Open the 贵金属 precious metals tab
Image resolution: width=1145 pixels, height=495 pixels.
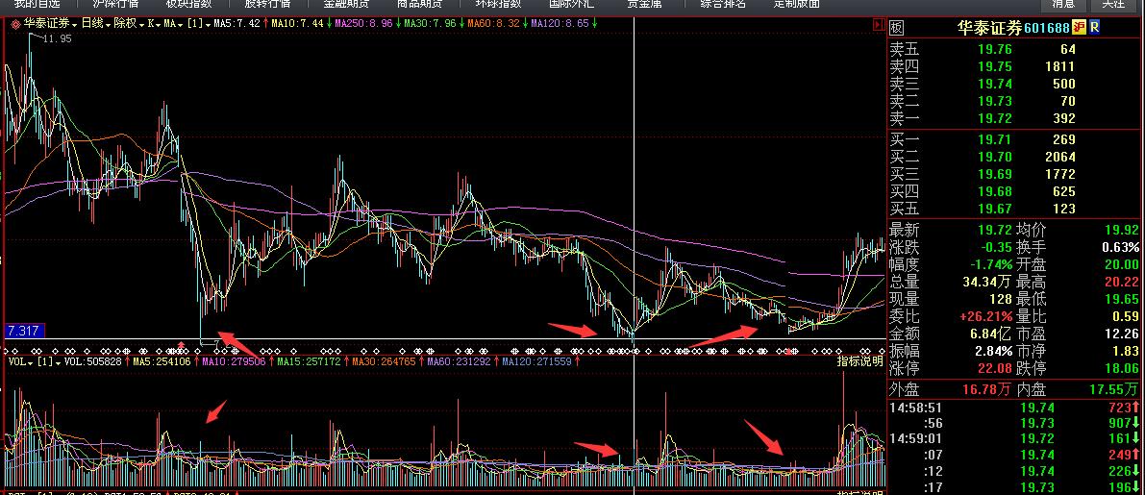click(644, 4)
